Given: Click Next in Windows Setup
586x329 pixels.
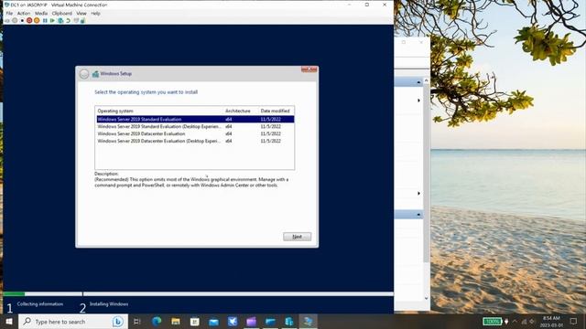Looking at the screenshot, I should pos(297,237).
